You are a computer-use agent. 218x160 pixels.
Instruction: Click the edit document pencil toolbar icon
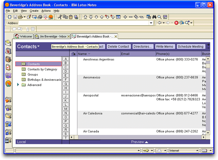29,17
